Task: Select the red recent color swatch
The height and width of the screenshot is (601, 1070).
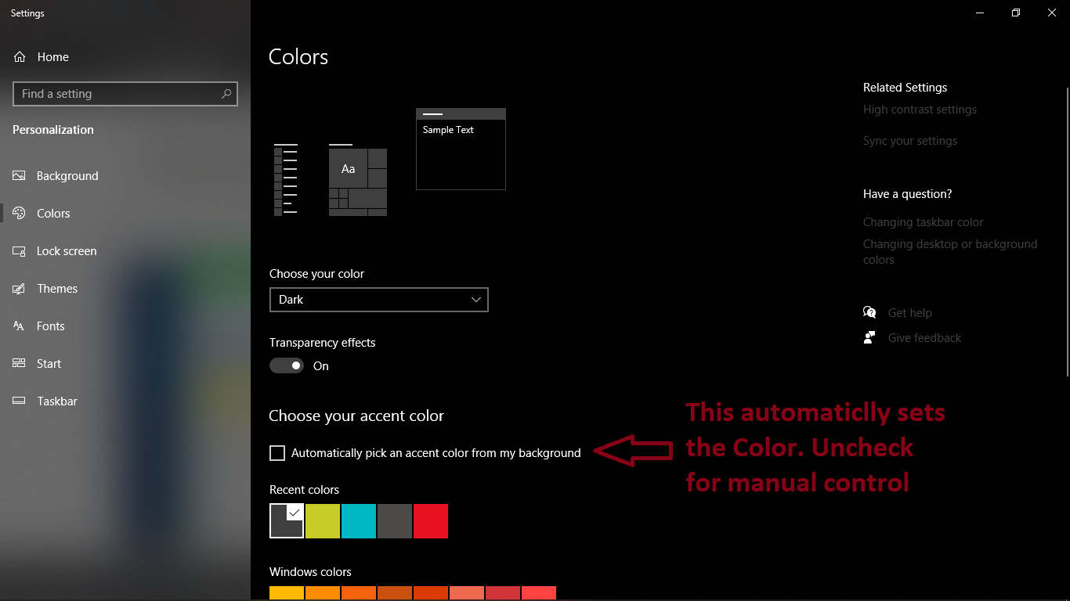Action: (431, 521)
